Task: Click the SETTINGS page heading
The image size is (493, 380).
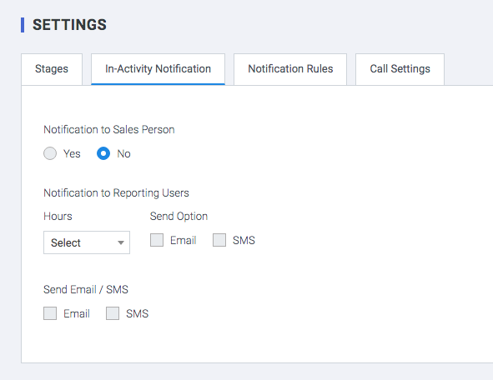Action: click(x=69, y=25)
